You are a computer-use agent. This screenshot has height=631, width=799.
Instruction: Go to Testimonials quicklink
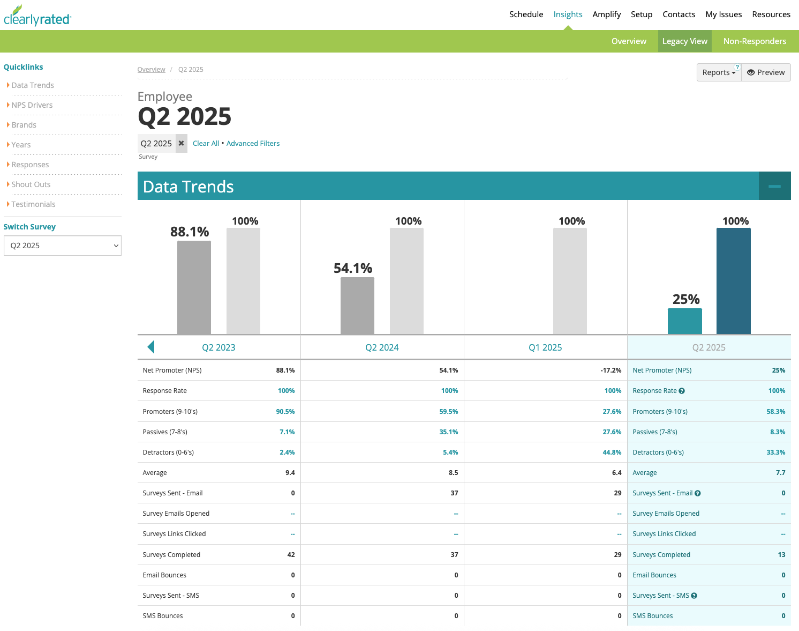click(34, 204)
